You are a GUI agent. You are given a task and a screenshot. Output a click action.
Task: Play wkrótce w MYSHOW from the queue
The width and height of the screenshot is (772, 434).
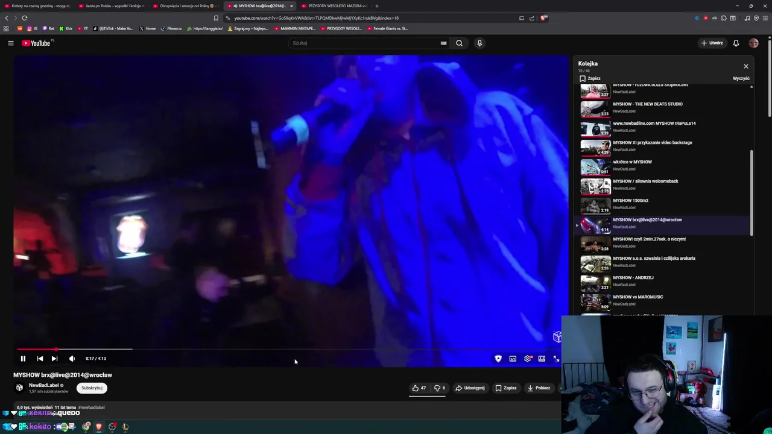coord(663,166)
